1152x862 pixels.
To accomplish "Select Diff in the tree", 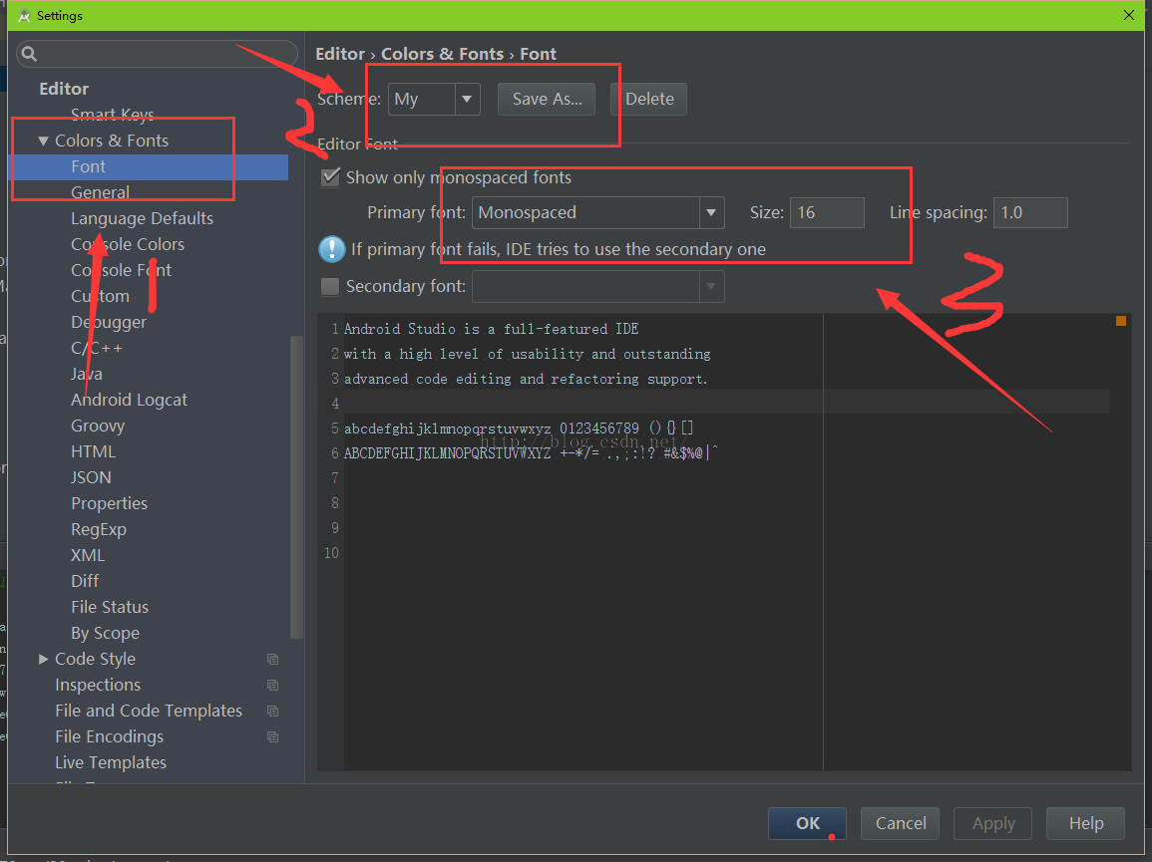I will (x=85, y=581).
